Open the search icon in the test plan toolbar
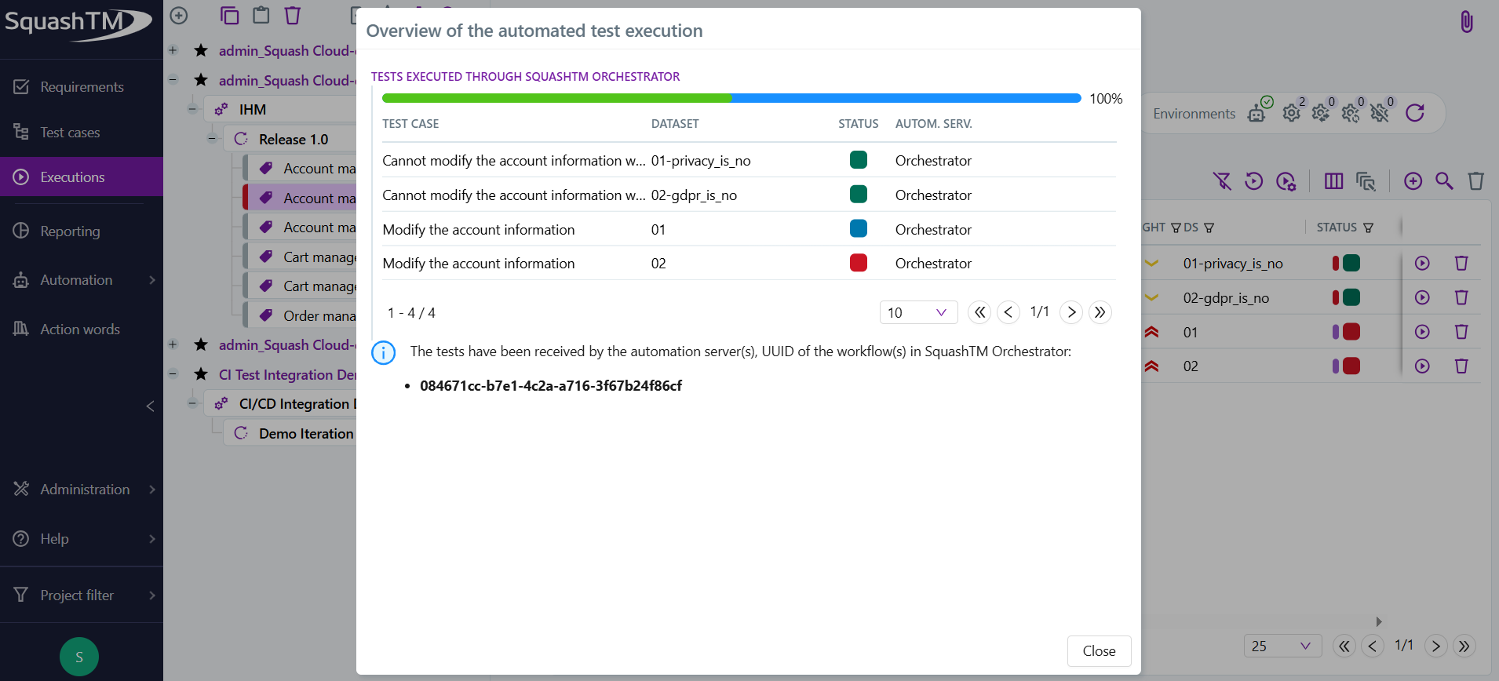Viewport: 1499px width, 681px height. (x=1444, y=181)
